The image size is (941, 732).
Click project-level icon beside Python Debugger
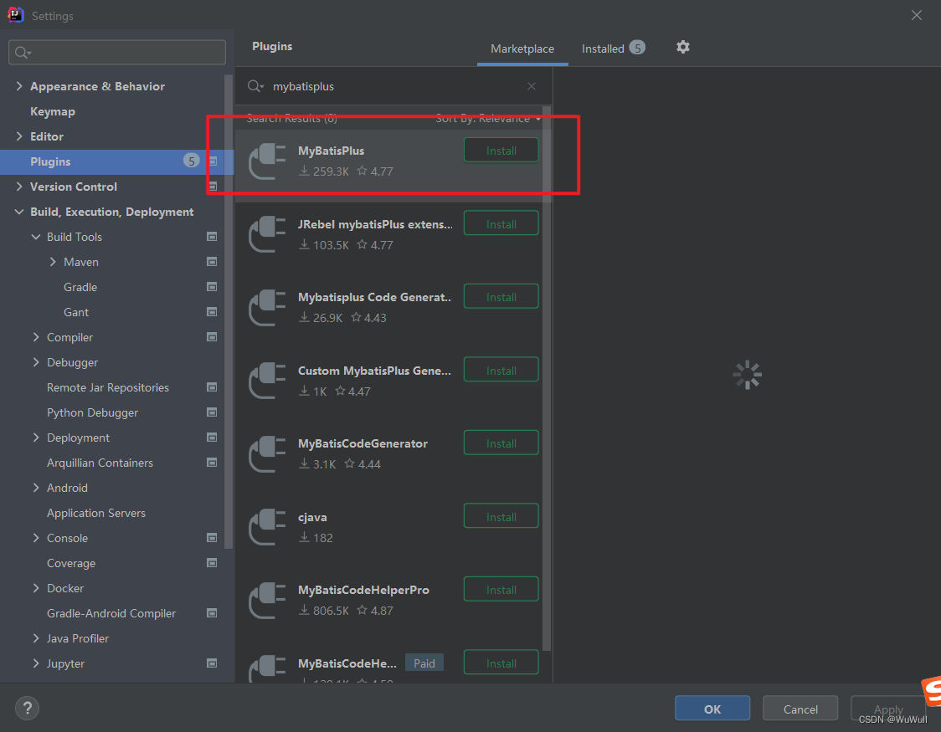coord(212,412)
